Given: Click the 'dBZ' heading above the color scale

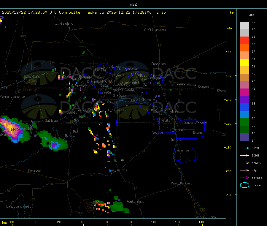Looking at the screenshot, I should click(x=252, y=15).
